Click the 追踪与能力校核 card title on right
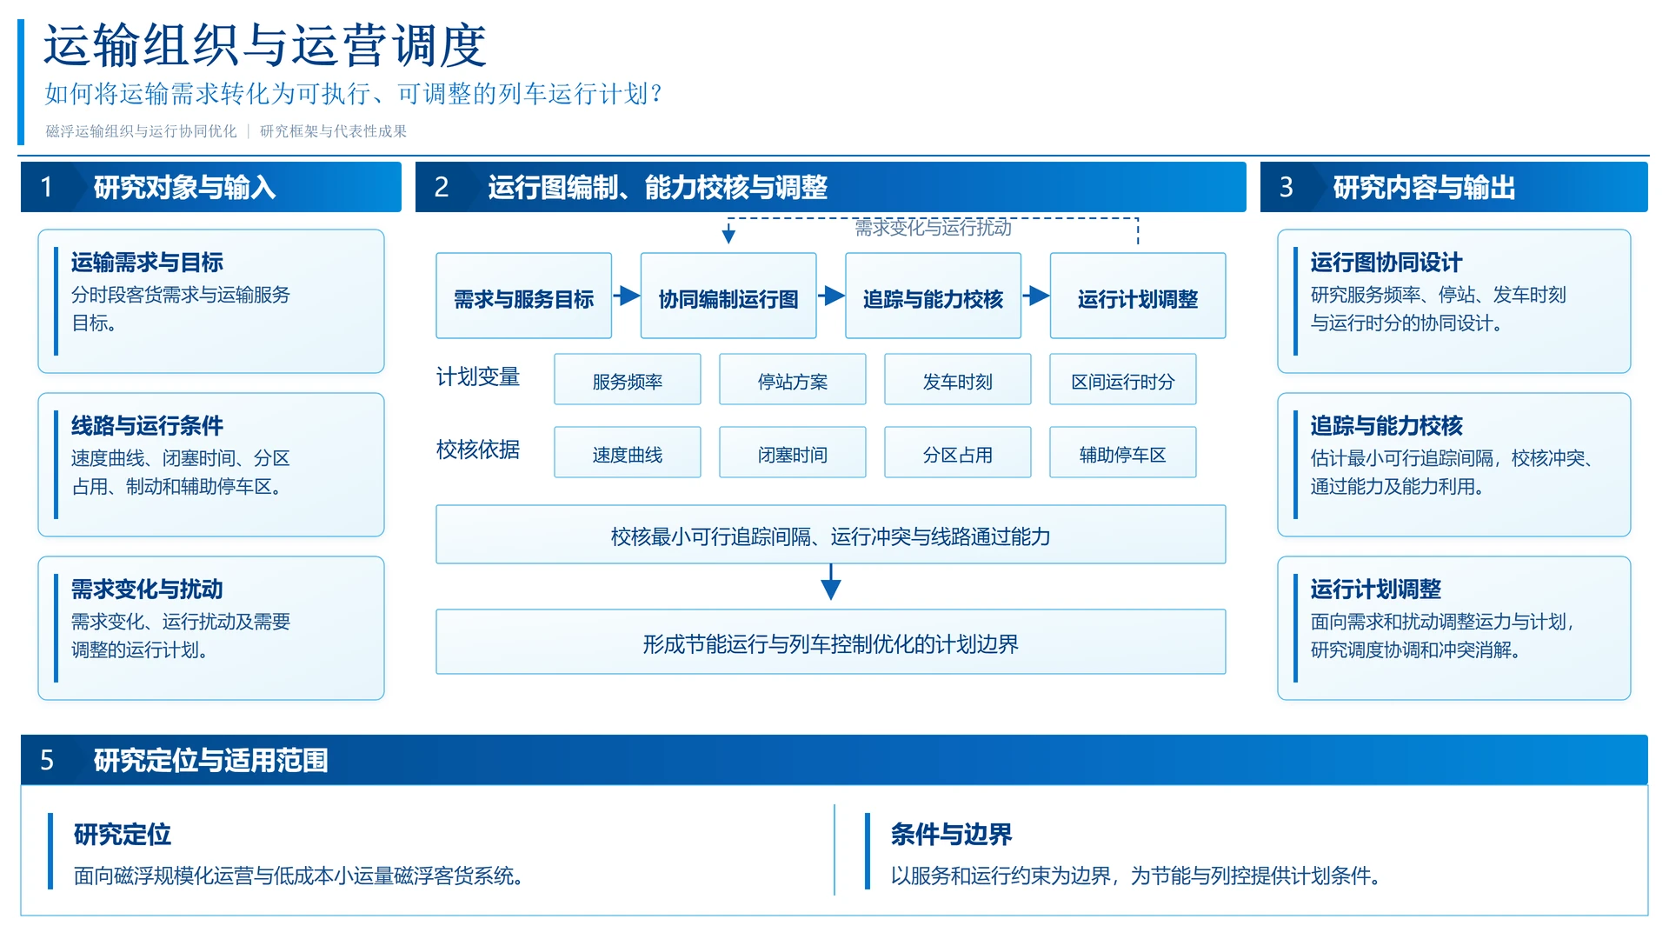 (1386, 426)
